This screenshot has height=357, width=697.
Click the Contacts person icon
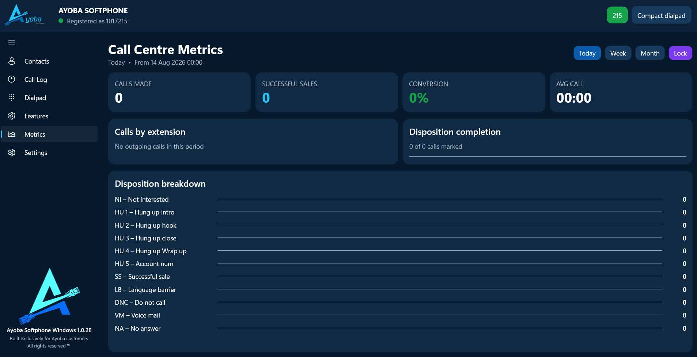(12, 61)
